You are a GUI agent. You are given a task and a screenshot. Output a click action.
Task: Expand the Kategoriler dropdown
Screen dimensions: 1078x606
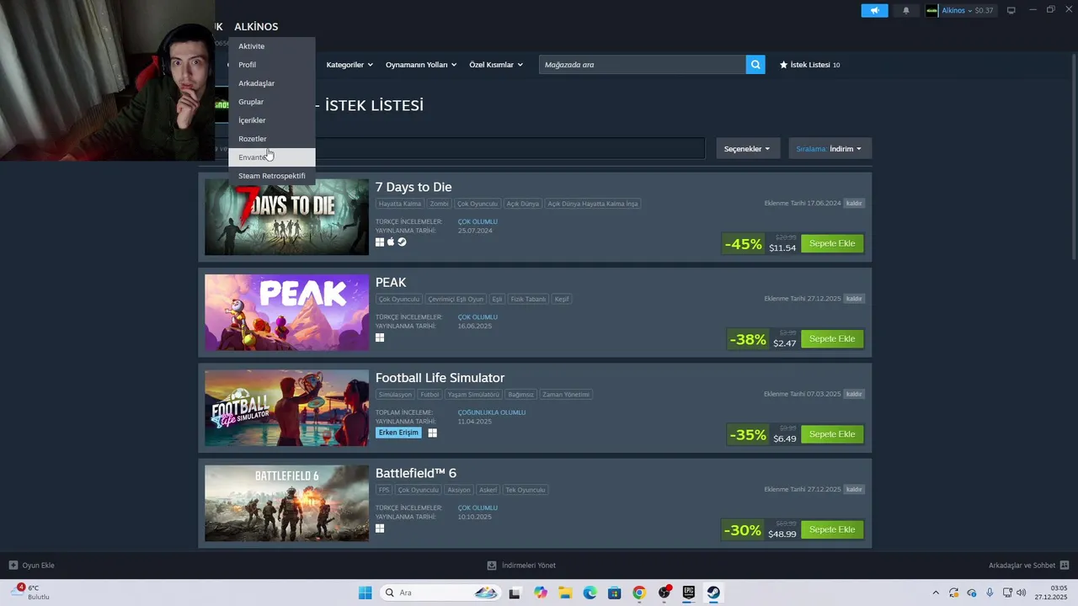pyautogui.click(x=350, y=65)
